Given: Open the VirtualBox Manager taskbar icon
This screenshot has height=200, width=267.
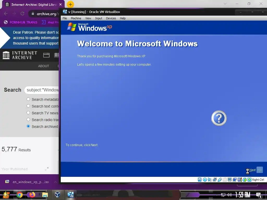Looking at the screenshot, I should [x=57, y=194].
